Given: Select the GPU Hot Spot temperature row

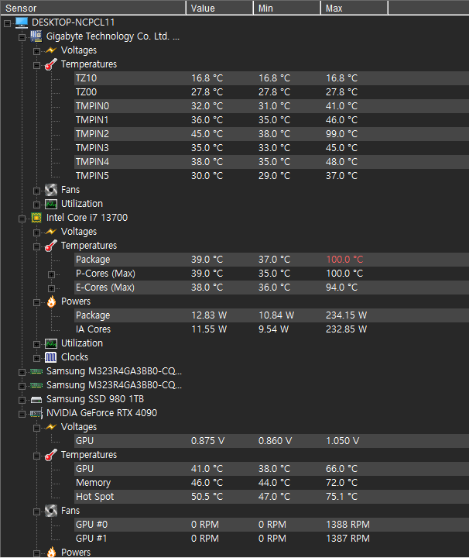Looking at the screenshot, I should [x=272, y=497].
